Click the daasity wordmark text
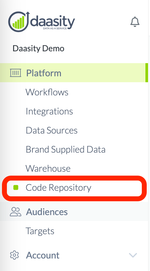Viewport: 150px width, 271px height. coord(53,22)
